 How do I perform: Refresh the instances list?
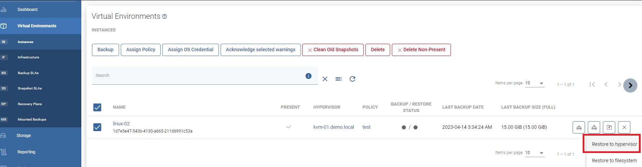tap(352, 79)
